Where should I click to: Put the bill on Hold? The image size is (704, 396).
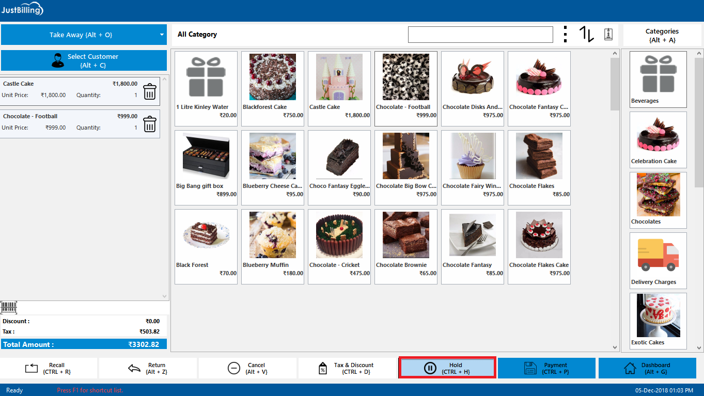click(x=447, y=368)
